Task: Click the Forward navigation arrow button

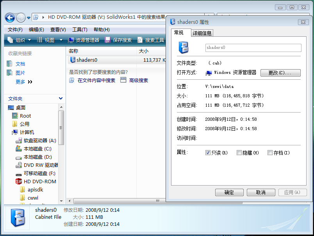Action: coord(21,18)
